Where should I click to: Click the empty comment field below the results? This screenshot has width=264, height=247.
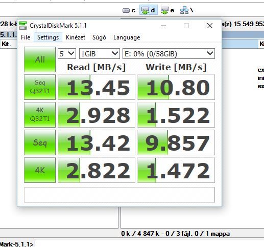119,195
